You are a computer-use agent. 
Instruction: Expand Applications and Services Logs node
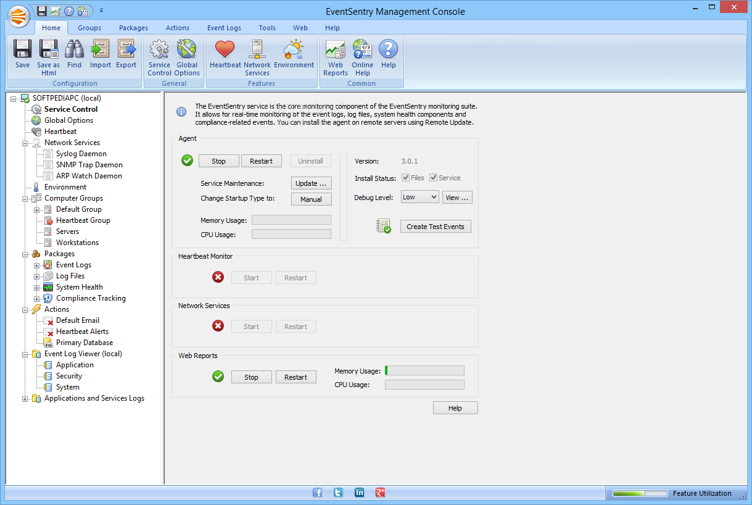(25, 398)
